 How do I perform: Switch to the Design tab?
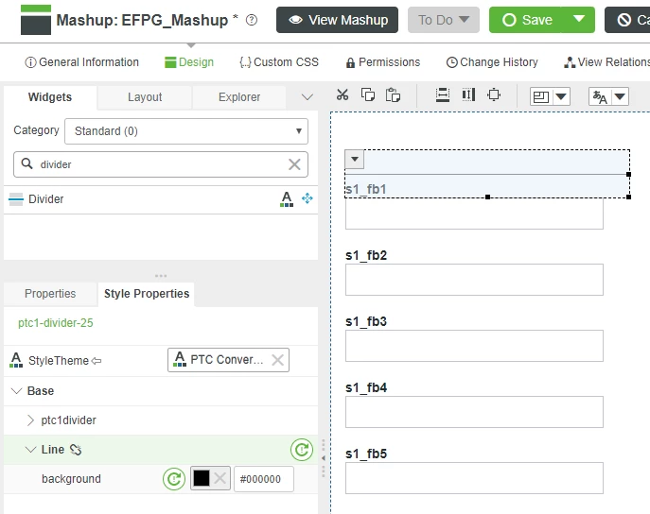click(189, 62)
